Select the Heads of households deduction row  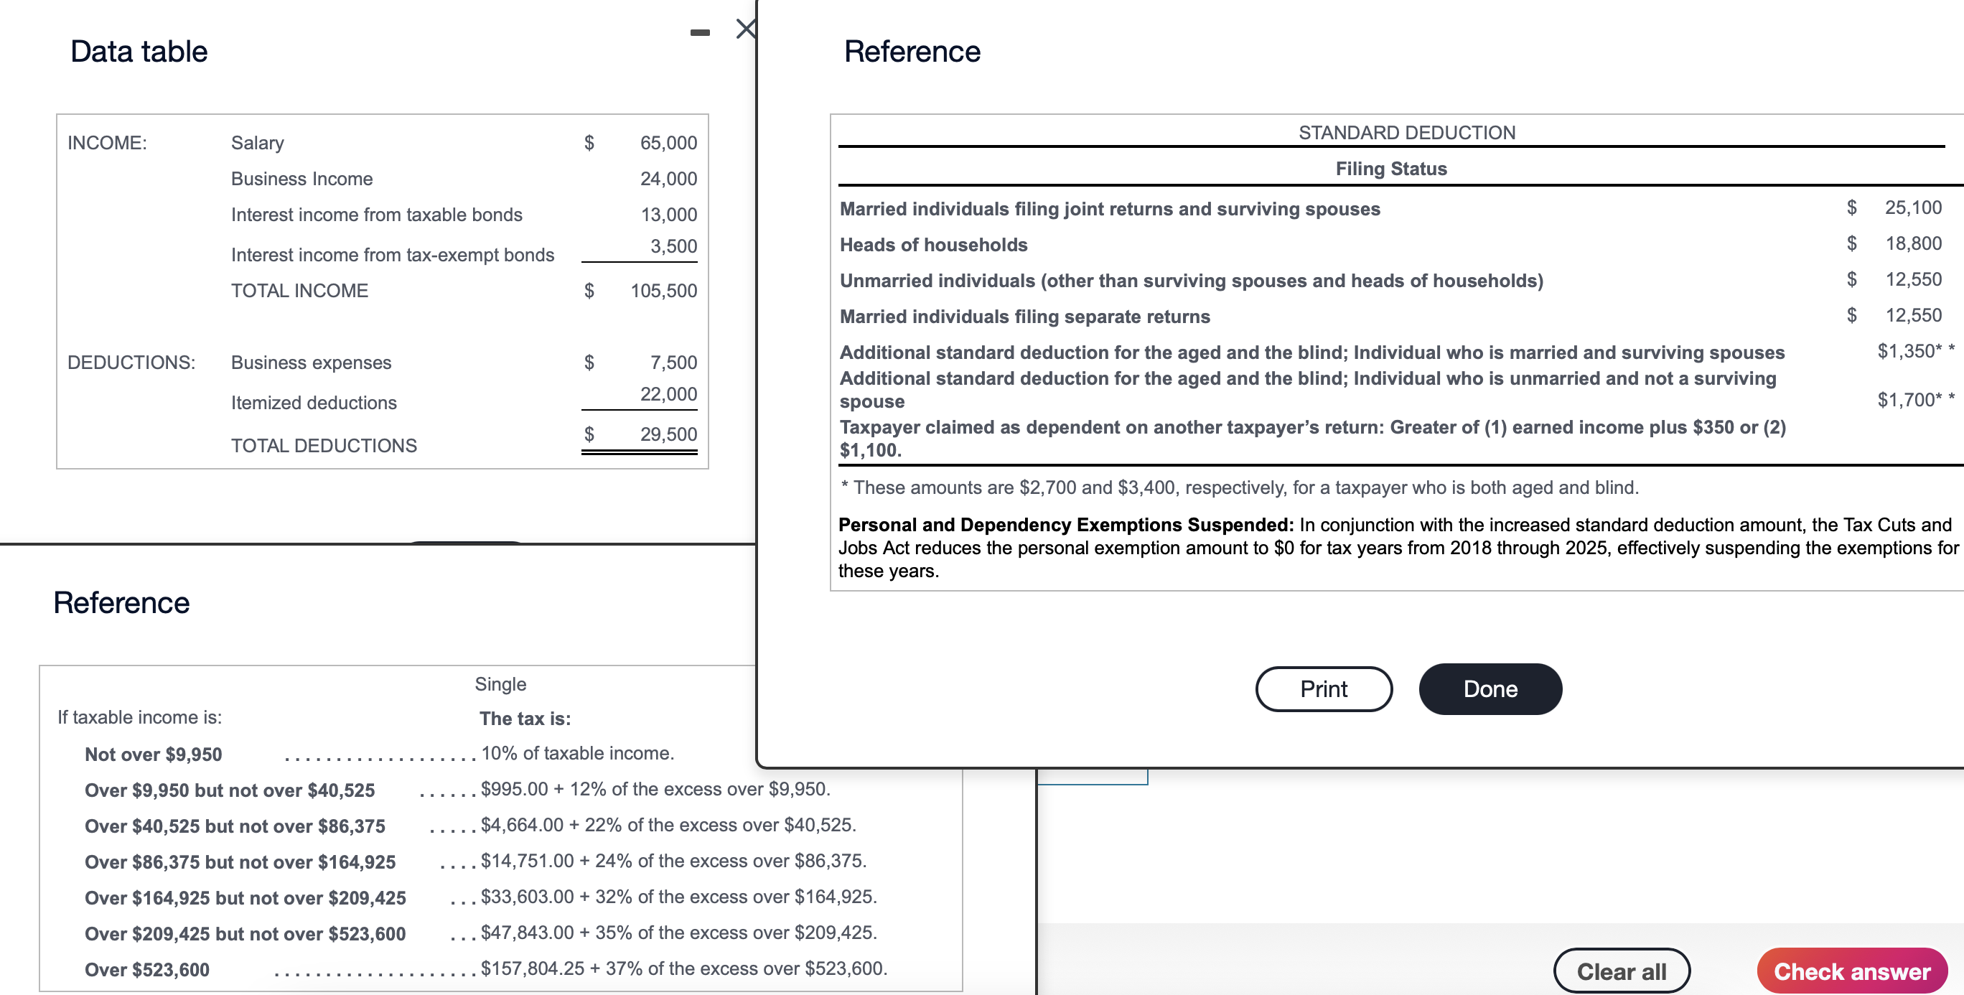coord(933,244)
